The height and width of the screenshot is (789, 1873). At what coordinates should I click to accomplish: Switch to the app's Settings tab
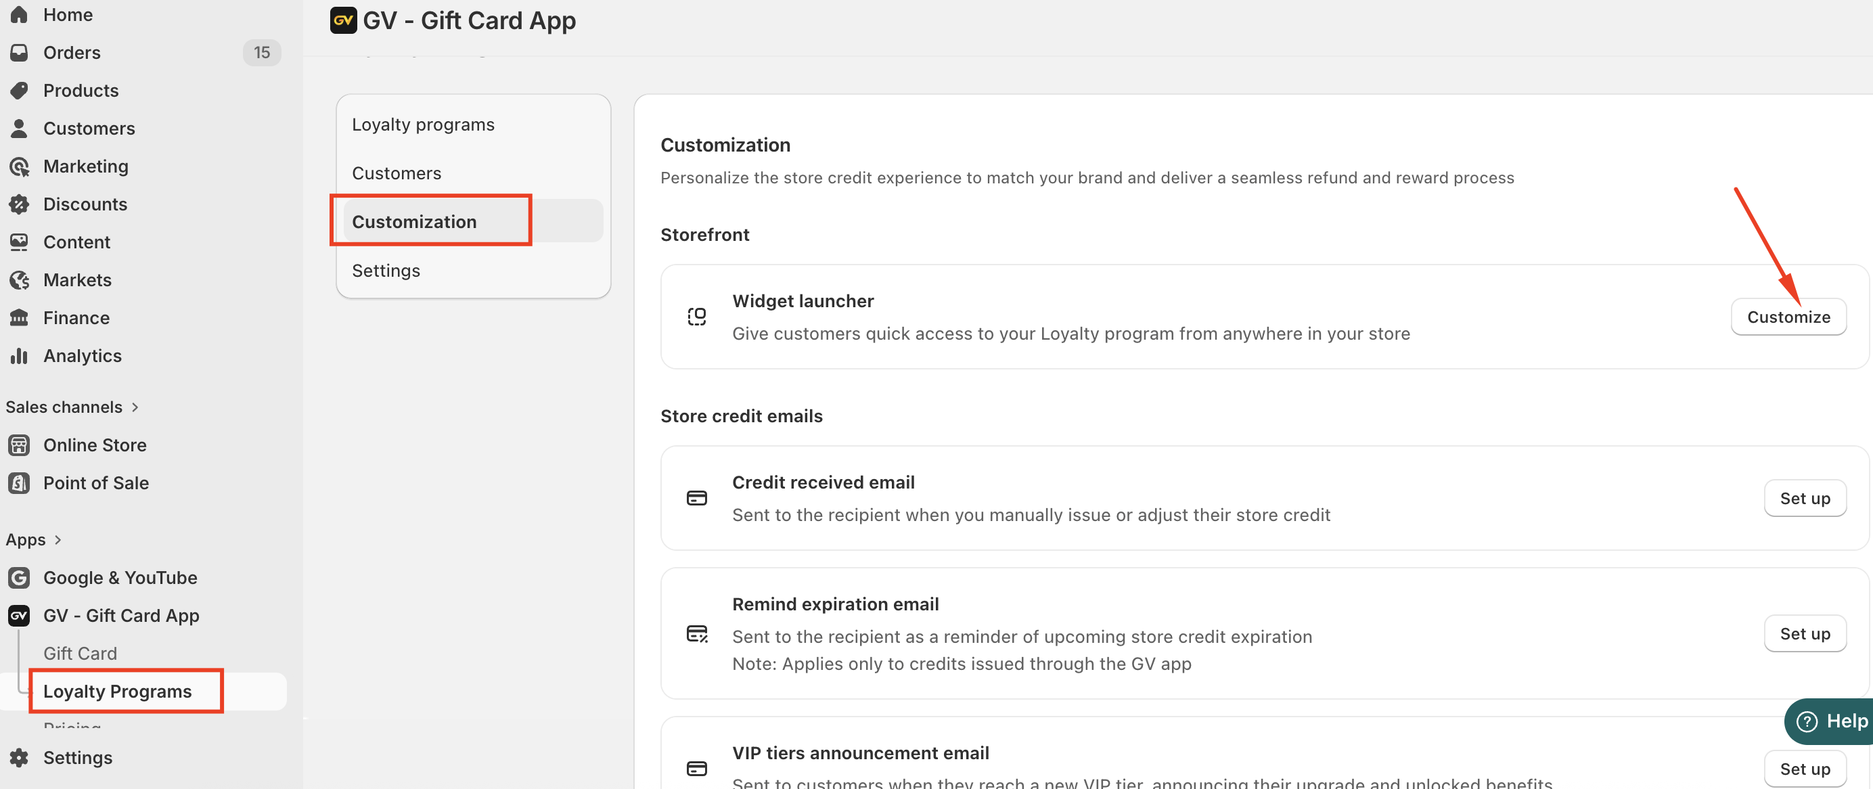[386, 271]
